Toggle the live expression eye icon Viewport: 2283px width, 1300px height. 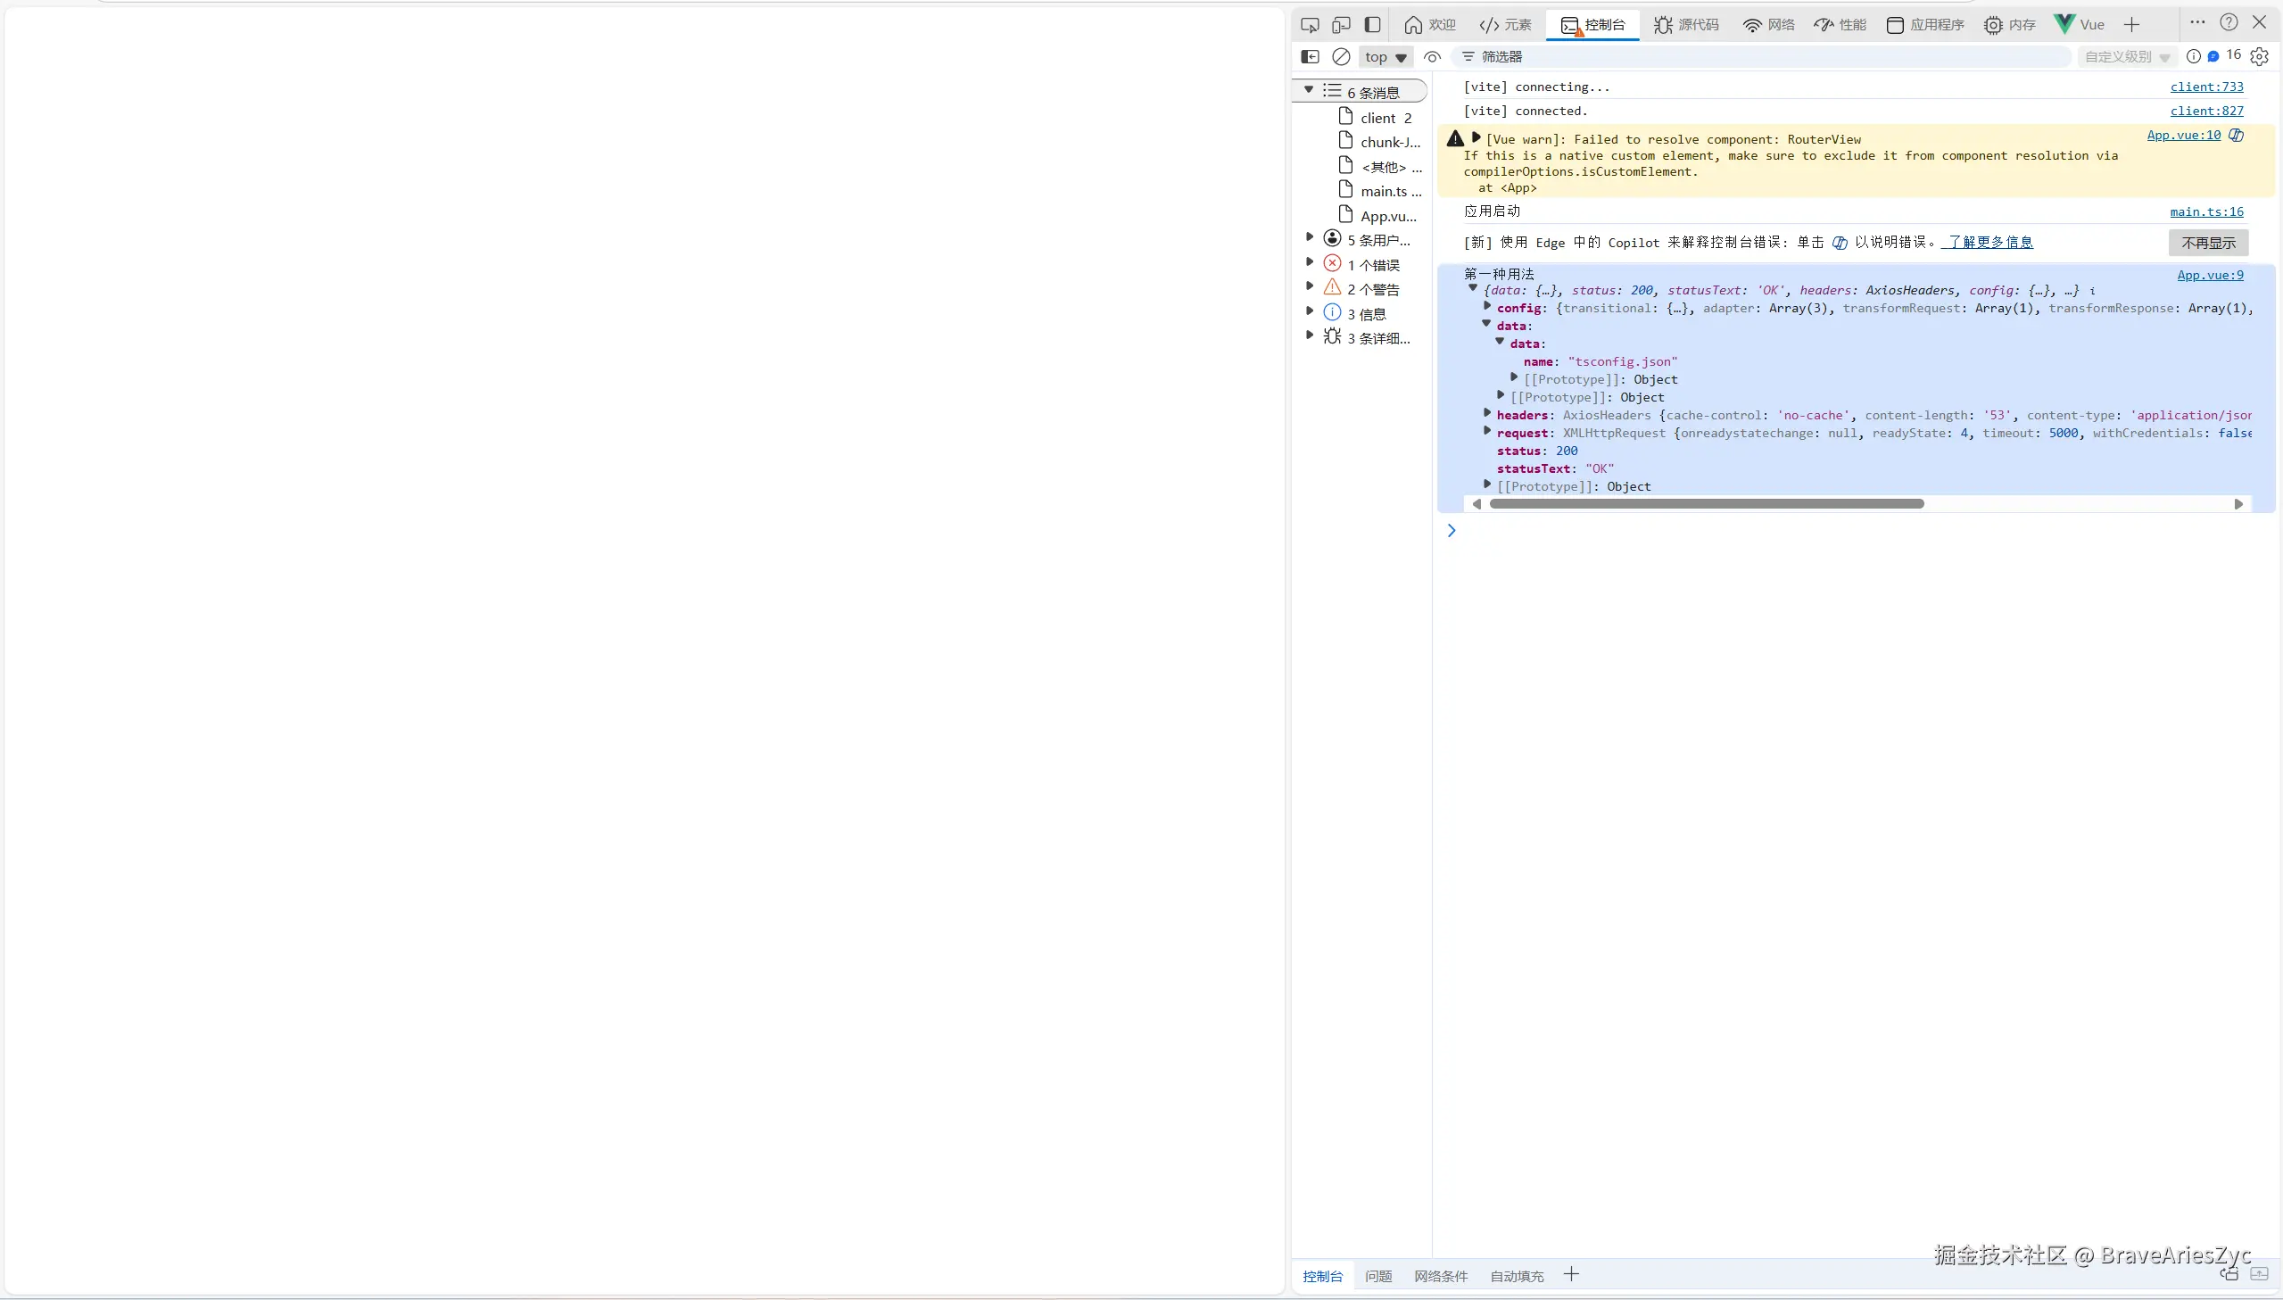click(x=1432, y=56)
